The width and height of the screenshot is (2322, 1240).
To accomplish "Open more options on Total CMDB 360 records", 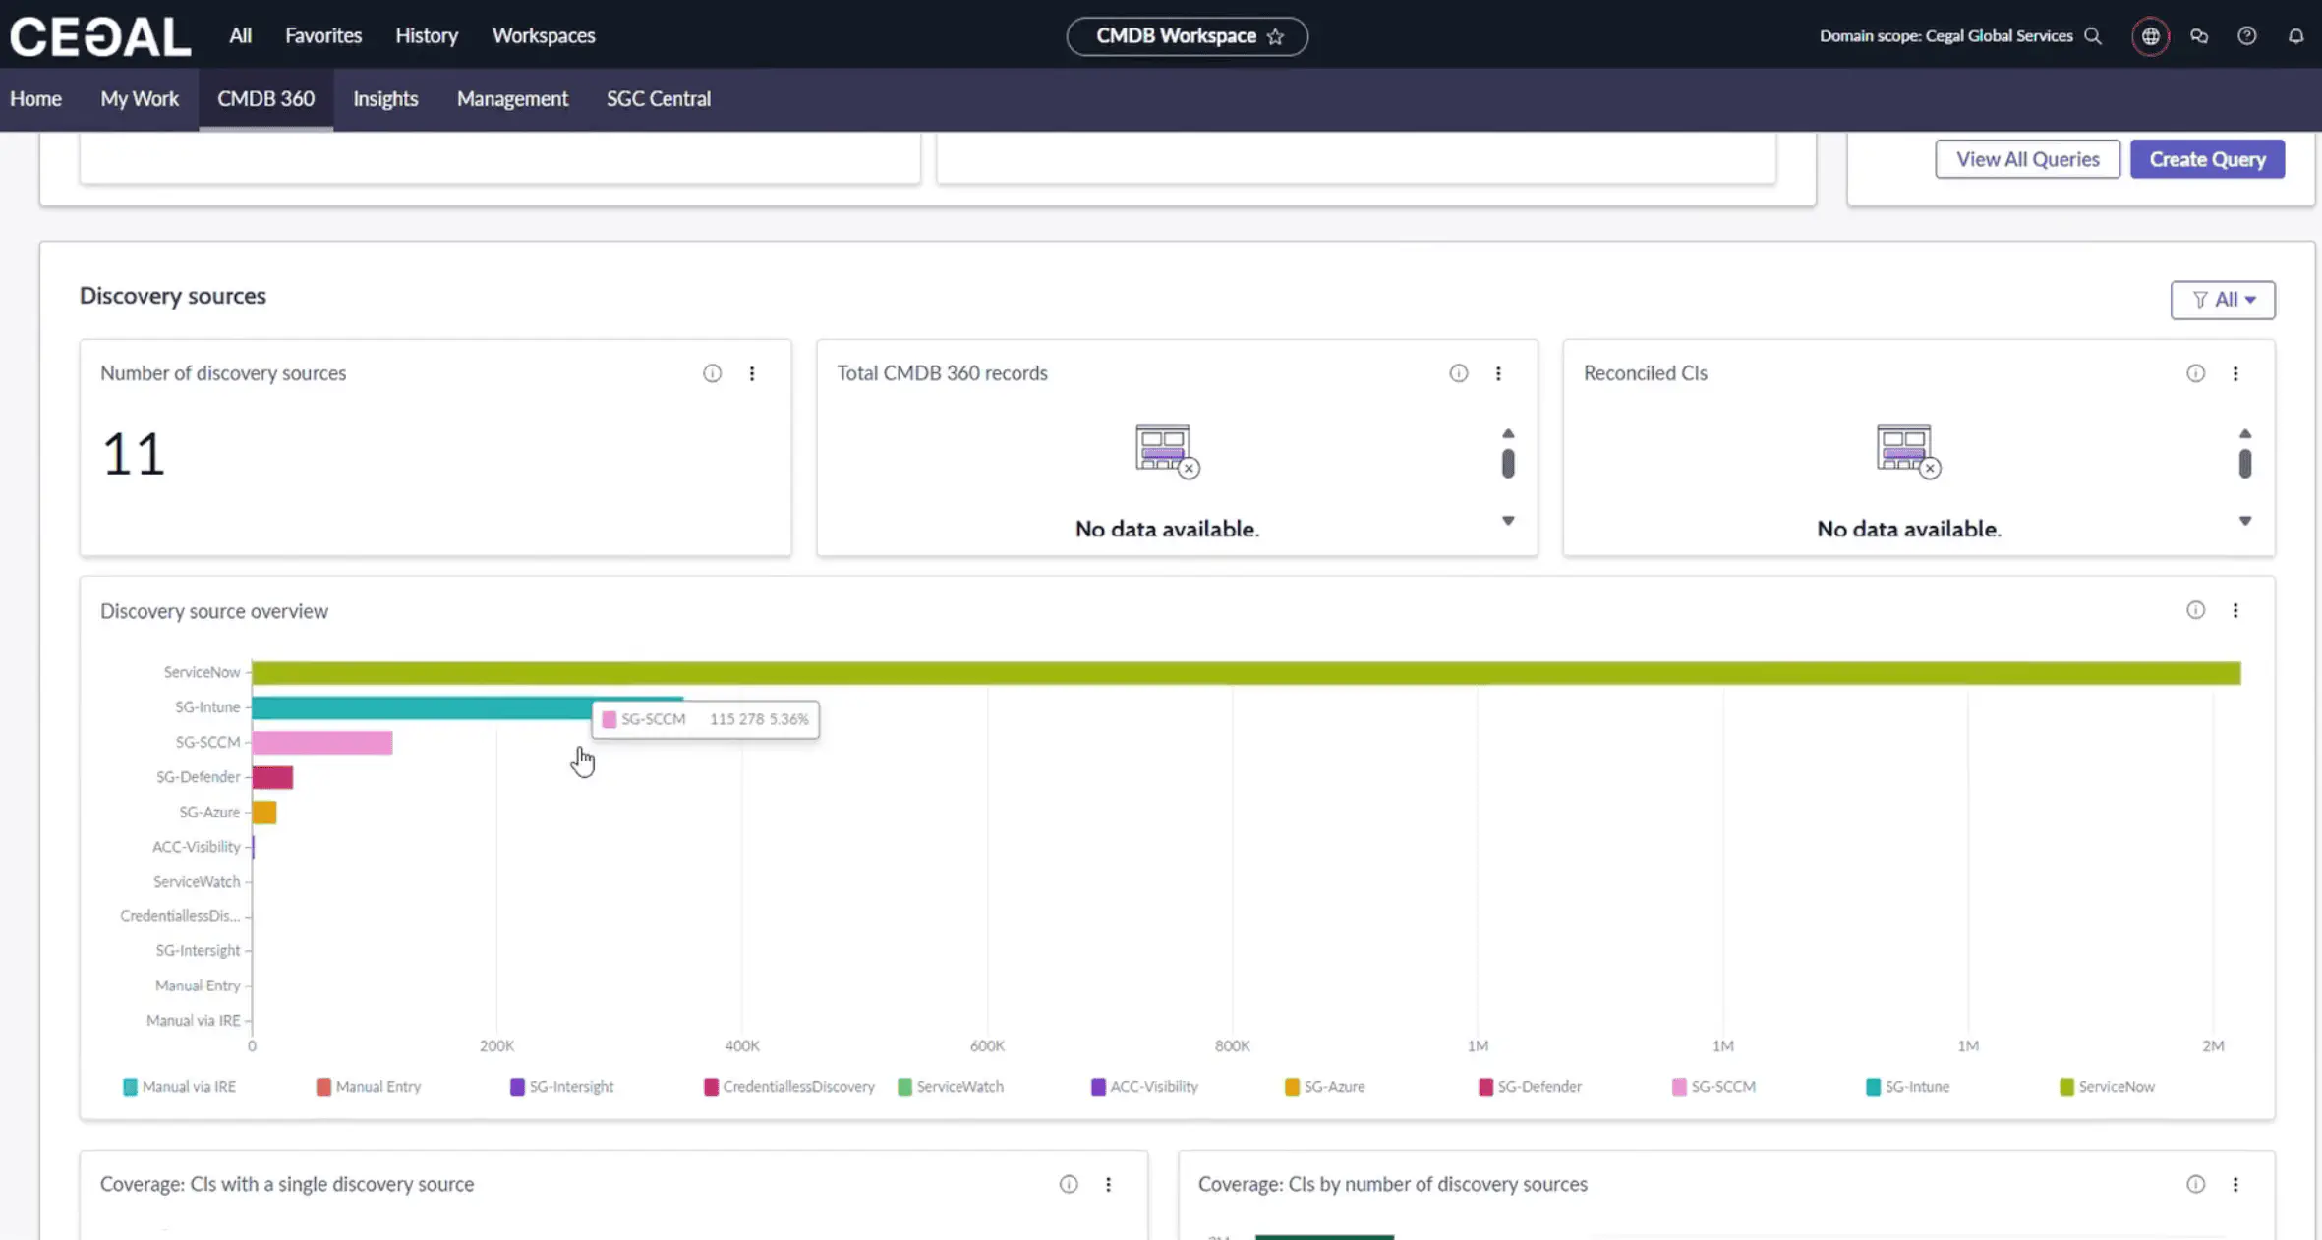I will point(1498,373).
